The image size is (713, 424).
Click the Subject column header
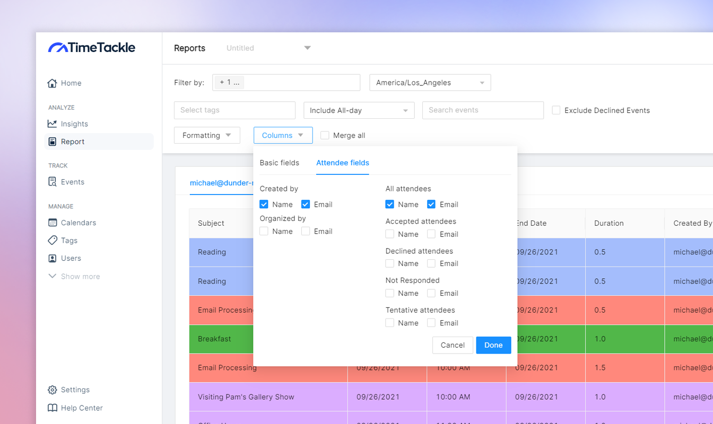click(211, 223)
